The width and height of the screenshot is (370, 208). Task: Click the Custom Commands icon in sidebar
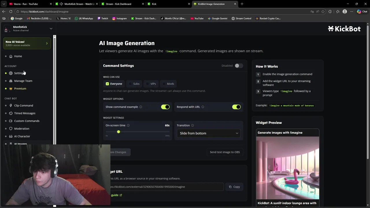(11, 121)
